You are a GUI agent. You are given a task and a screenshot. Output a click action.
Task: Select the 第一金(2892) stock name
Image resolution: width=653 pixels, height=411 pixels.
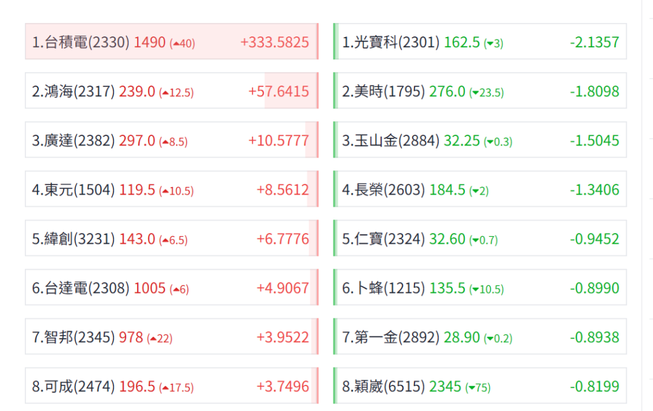click(x=391, y=338)
